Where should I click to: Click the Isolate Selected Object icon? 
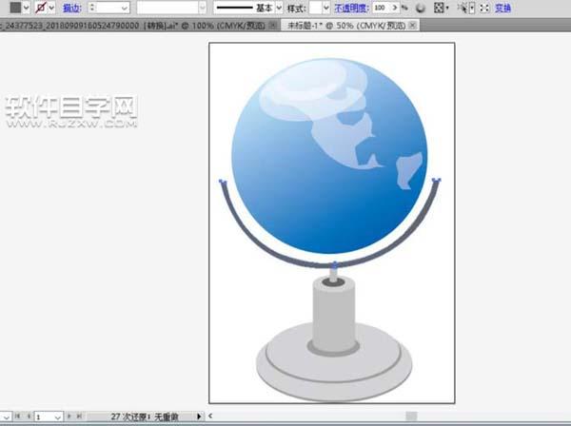[484, 8]
